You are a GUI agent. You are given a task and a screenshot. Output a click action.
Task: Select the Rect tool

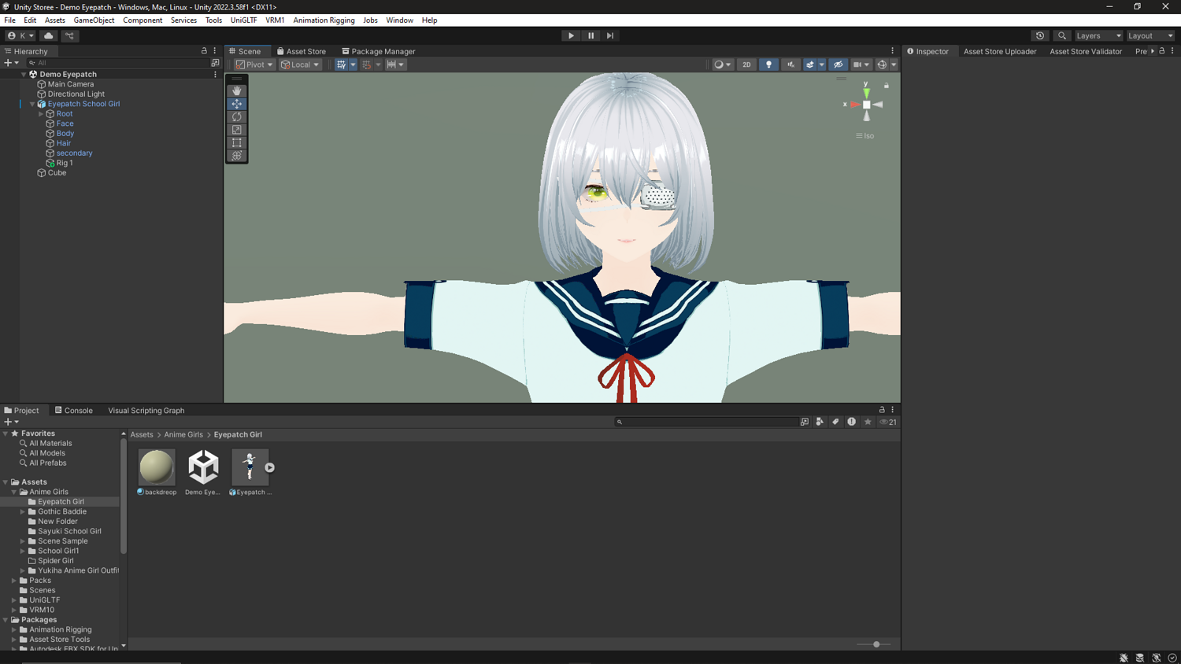(237, 142)
